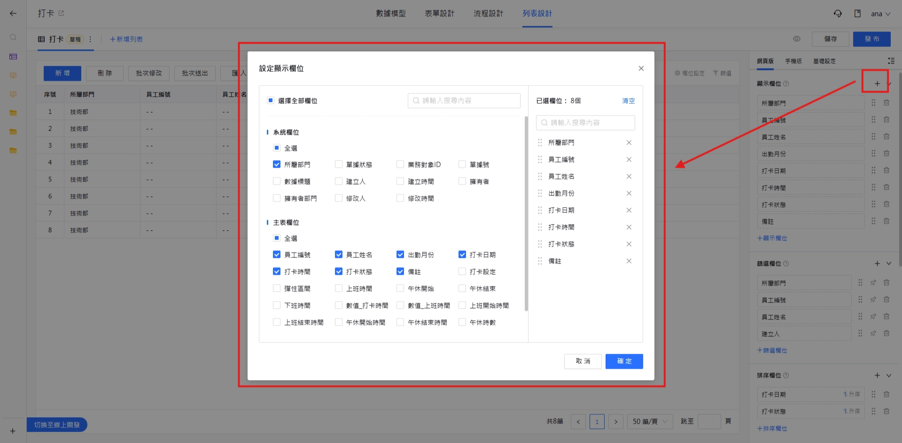This screenshot has height=443, width=902.
Task: Remove 打卡時間 from selected fields list
Action: 629,227
